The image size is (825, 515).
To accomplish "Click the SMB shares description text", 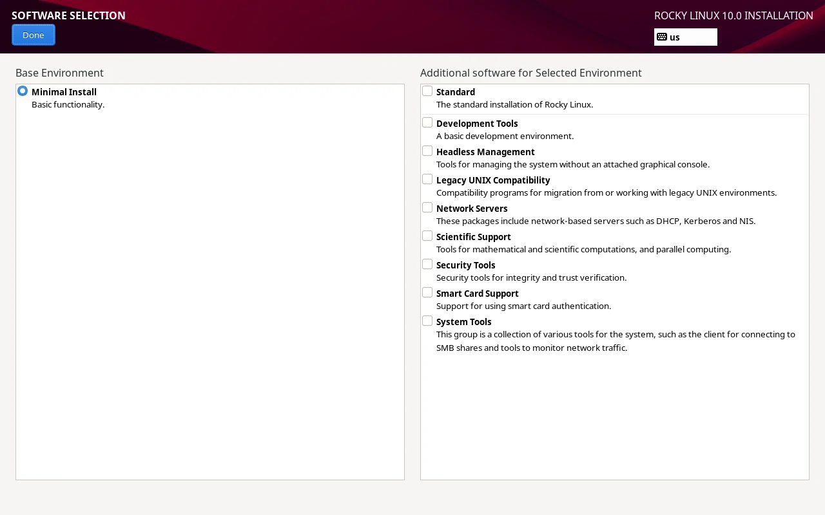I will click(x=616, y=341).
